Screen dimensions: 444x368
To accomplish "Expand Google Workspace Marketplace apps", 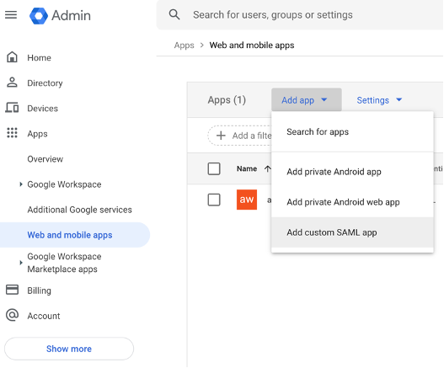I will tap(21, 263).
